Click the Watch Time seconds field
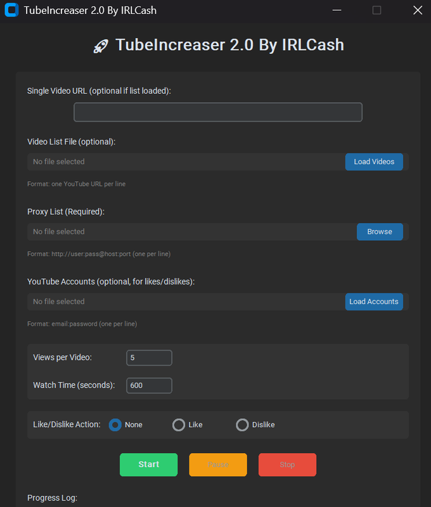Screen dimensions: 431x507 pyautogui.click(x=149, y=385)
